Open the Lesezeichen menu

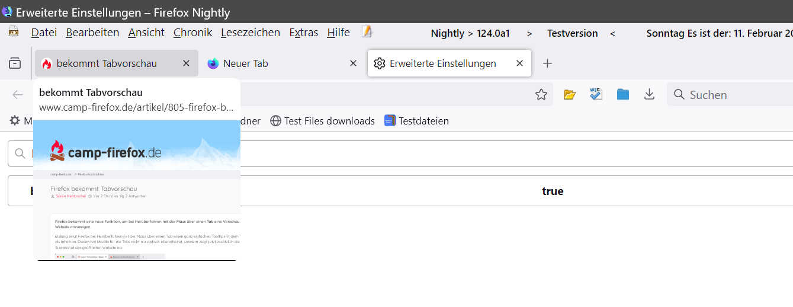[250, 33]
